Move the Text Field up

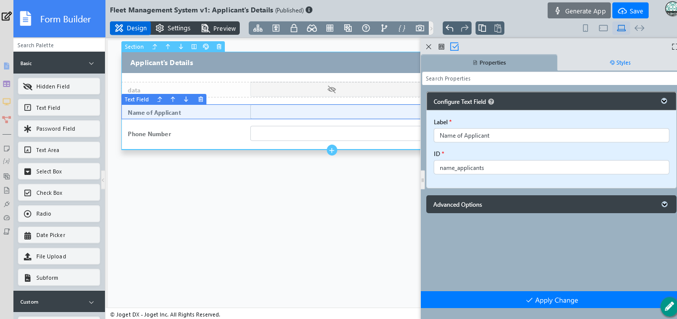(173, 99)
